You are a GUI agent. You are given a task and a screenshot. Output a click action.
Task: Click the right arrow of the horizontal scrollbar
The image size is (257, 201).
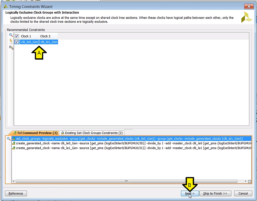click(246, 181)
